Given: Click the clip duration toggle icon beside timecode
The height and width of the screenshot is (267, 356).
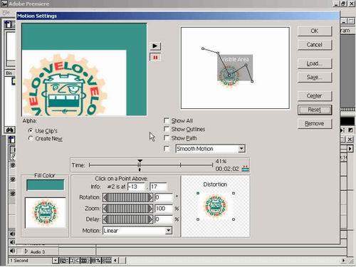Looking at the screenshot, I should tap(245, 169).
